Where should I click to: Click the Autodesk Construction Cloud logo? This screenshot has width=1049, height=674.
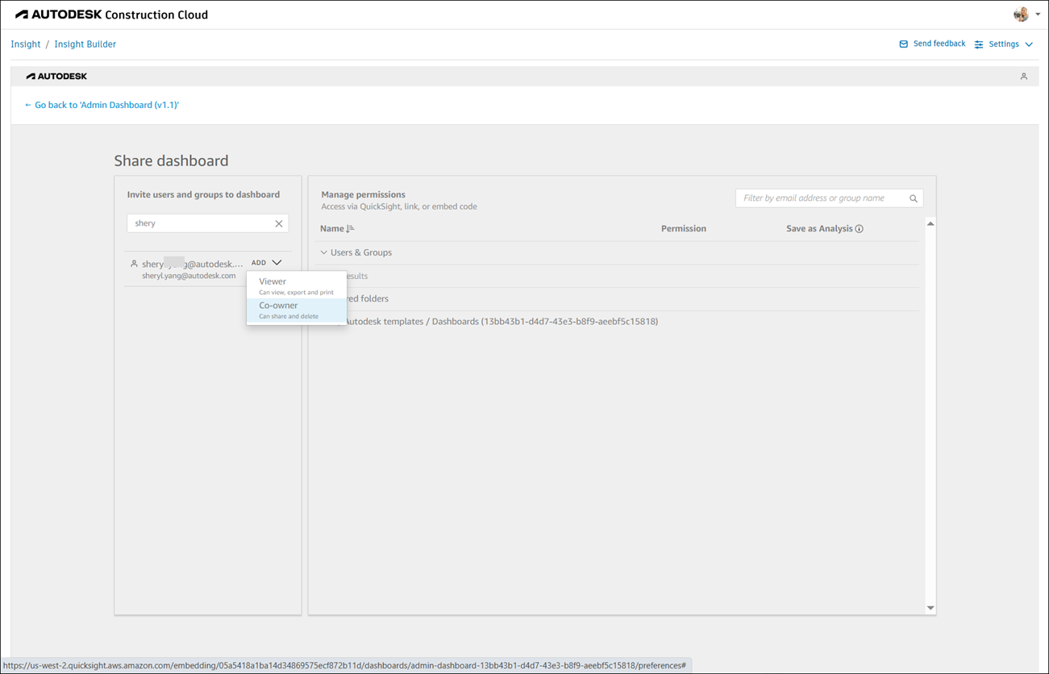coord(111,15)
